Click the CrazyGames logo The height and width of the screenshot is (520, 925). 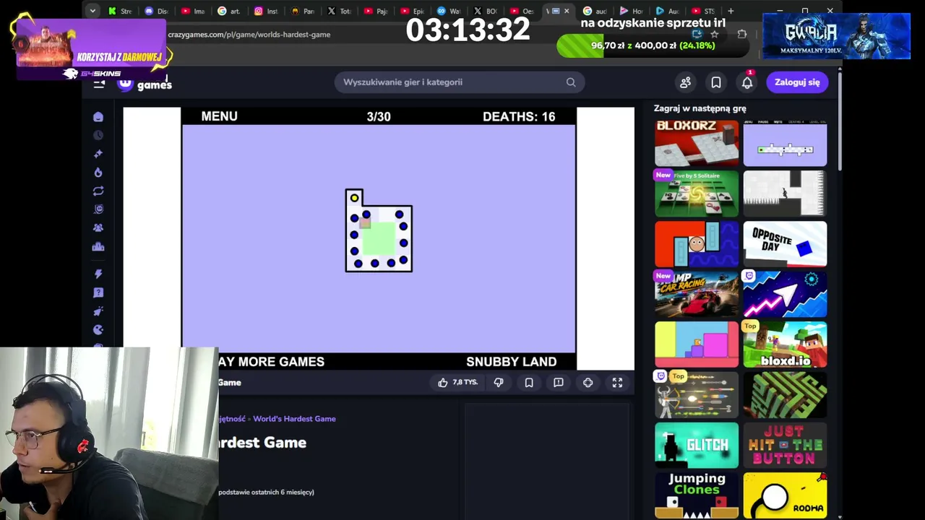[x=145, y=84]
